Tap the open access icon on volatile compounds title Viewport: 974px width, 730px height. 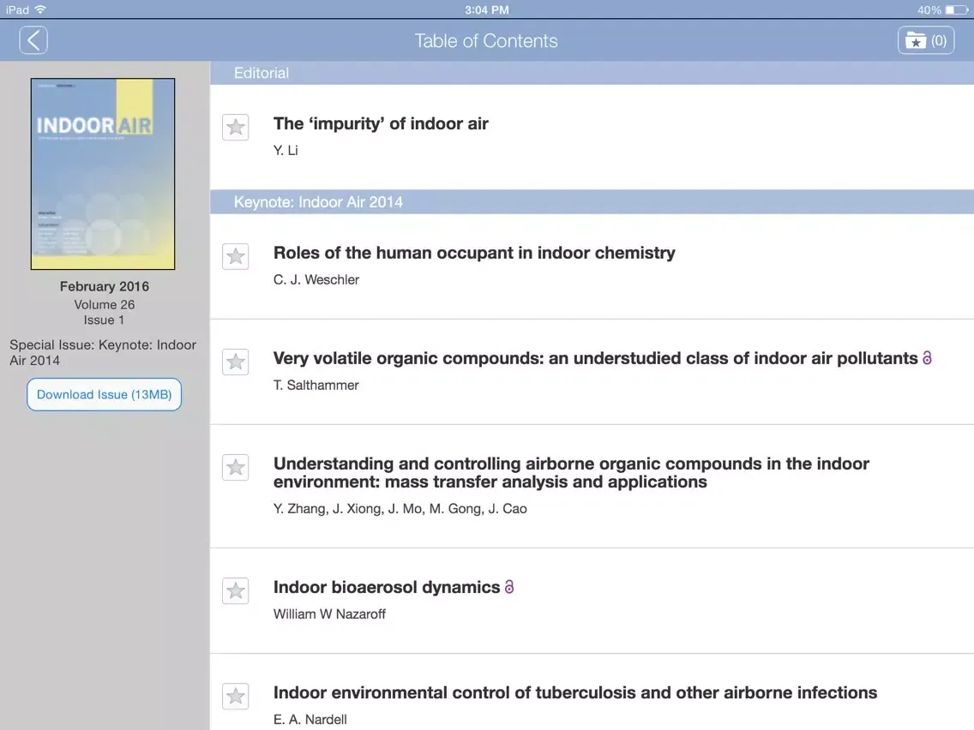click(x=927, y=358)
